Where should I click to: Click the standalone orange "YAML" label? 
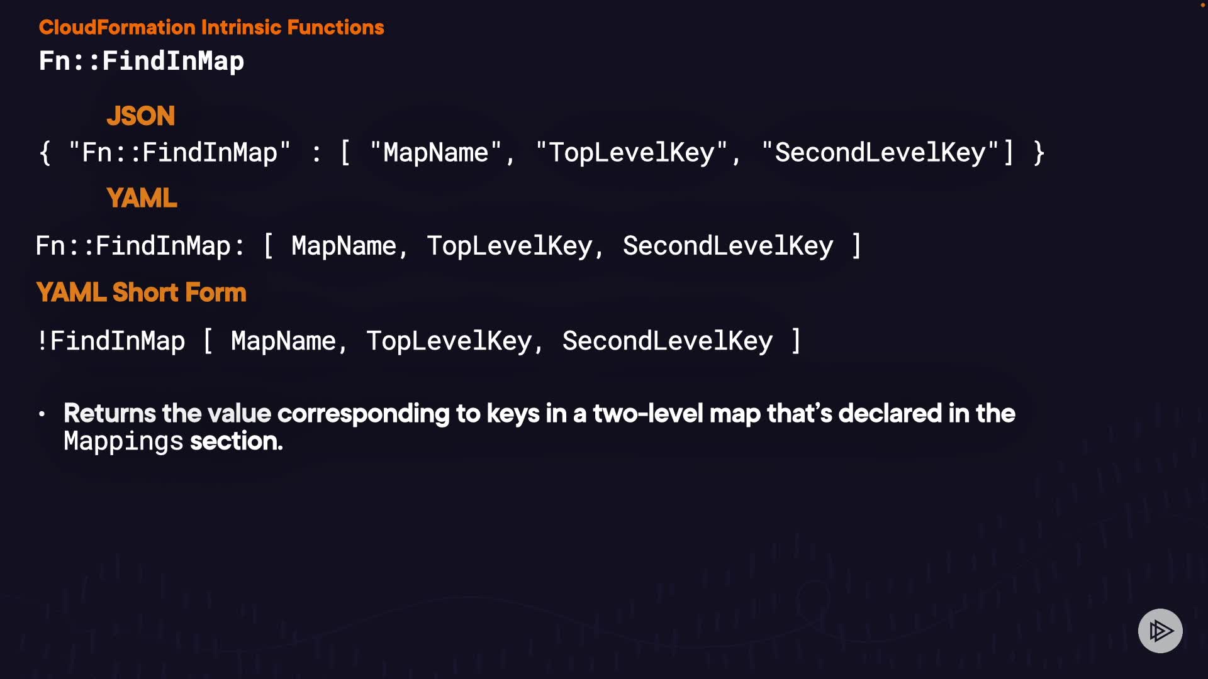click(142, 198)
